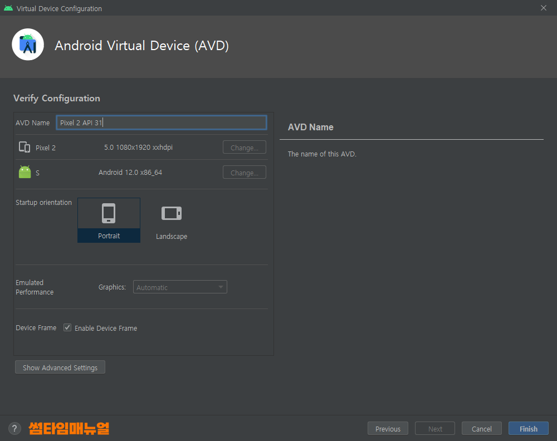The image size is (557, 441).
Task: Toggle Enable Device Frame checkbox
Action: tap(67, 327)
